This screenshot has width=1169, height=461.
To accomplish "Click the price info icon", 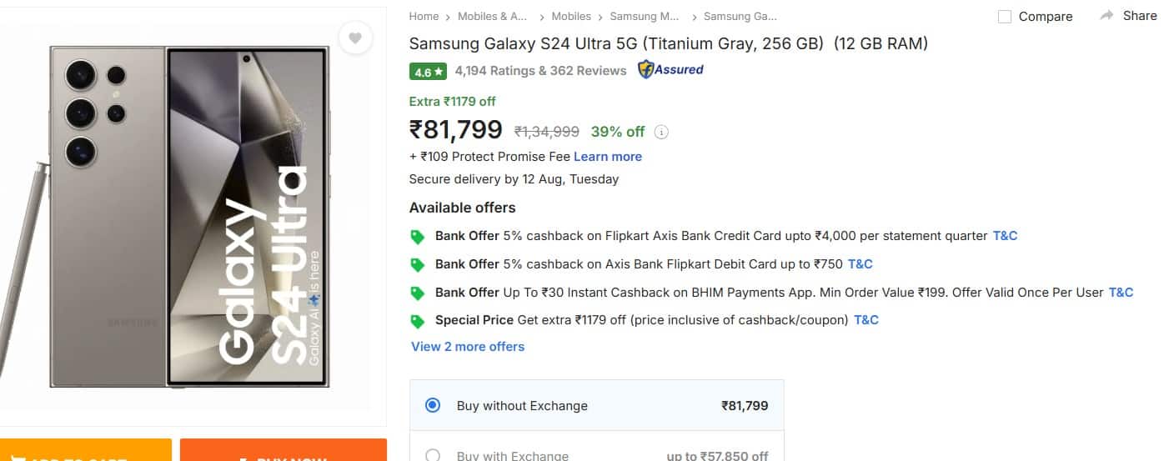I will click(661, 132).
